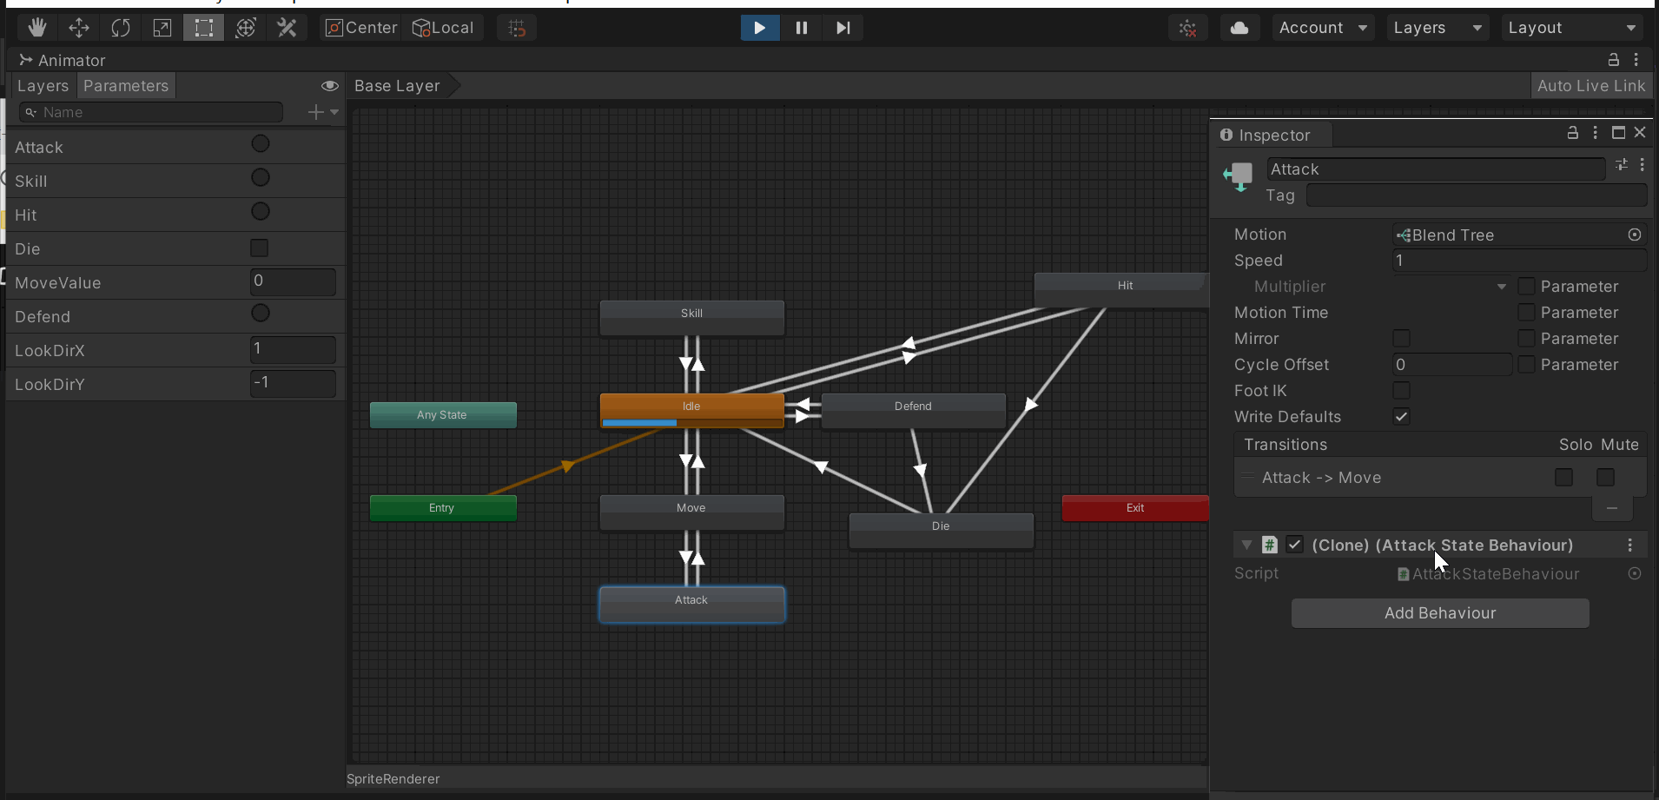The height and width of the screenshot is (800, 1659).
Task: Open the custom editor tools
Action: [288, 28]
